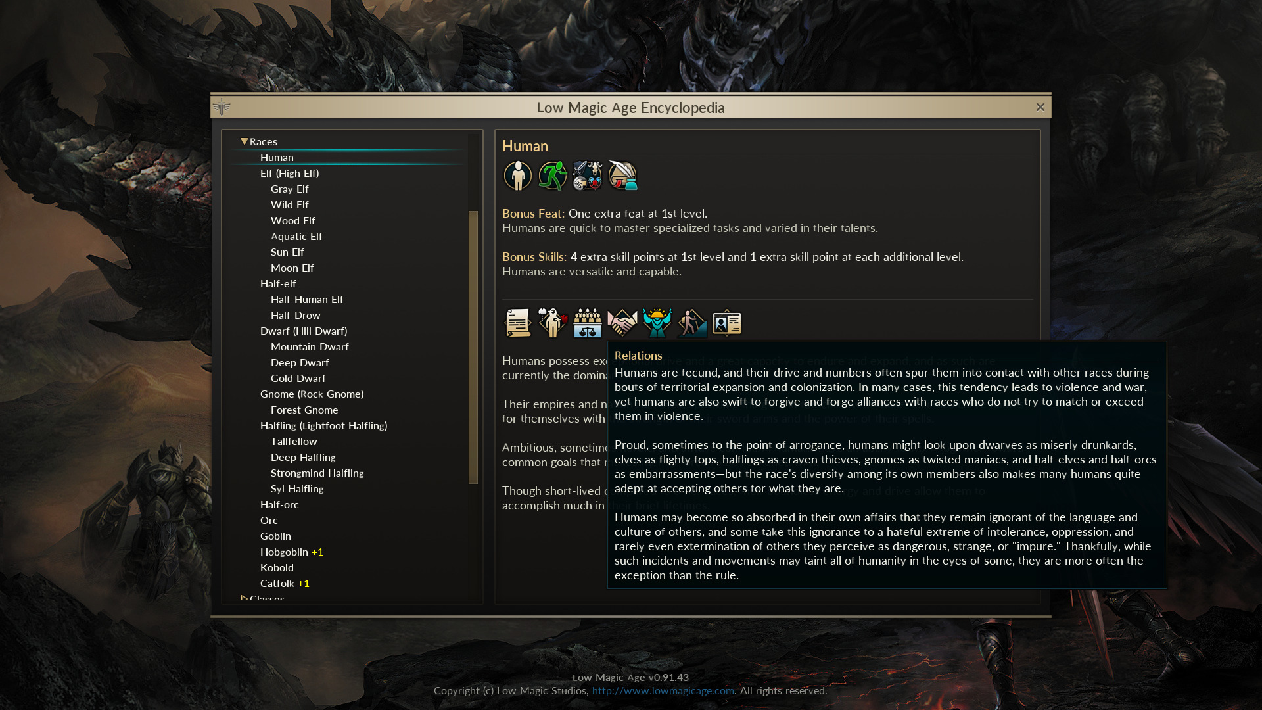Click the humanoid size icon under Human
Screen dimensions: 1262x710
[x=518, y=176]
